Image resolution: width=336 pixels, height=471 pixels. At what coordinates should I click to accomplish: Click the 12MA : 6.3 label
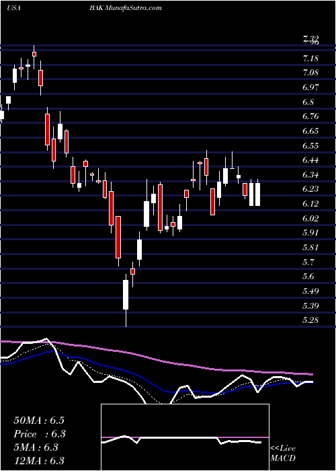tap(39, 461)
